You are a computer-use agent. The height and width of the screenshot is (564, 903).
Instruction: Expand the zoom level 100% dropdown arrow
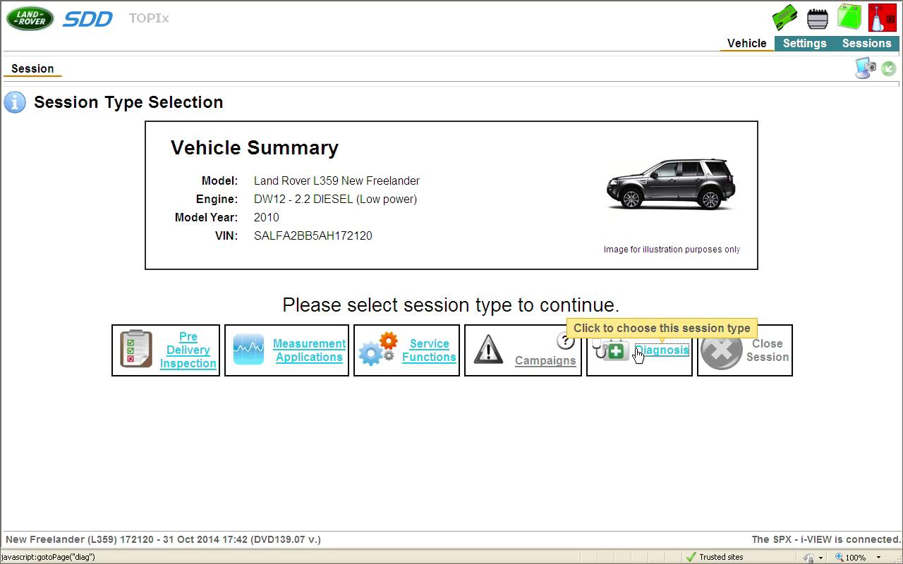[x=878, y=558]
